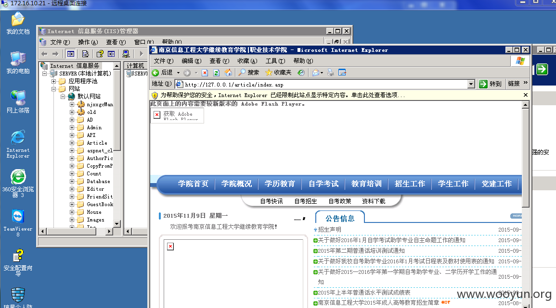The width and height of the screenshot is (556, 308).
Task: Open the 学院首页 navigation link
Action: tap(193, 184)
